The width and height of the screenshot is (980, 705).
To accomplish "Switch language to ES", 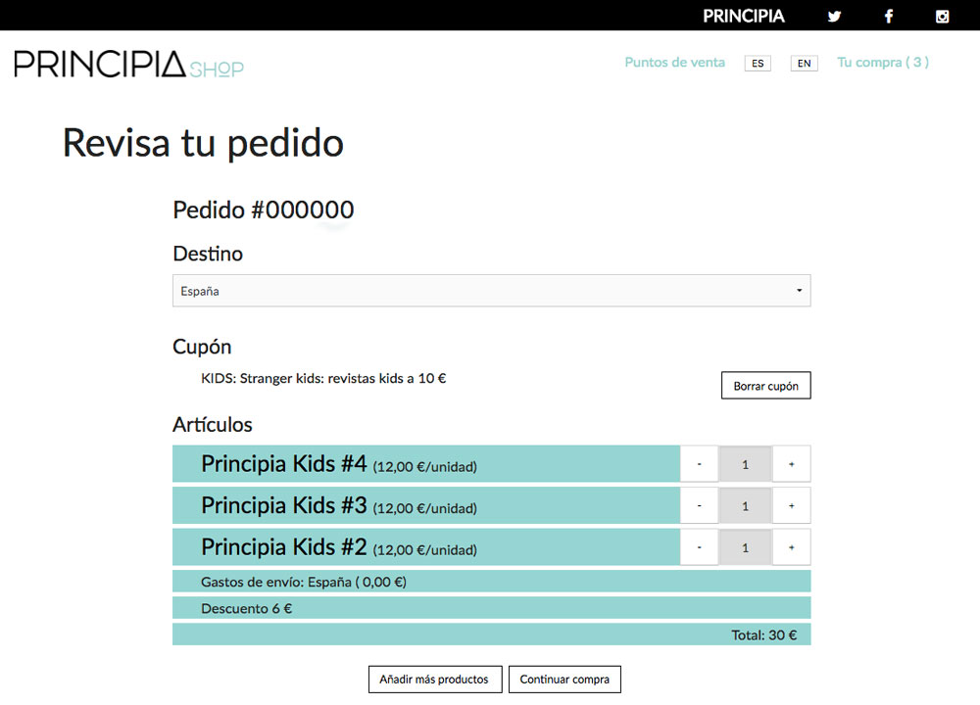I will pos(758,63).
